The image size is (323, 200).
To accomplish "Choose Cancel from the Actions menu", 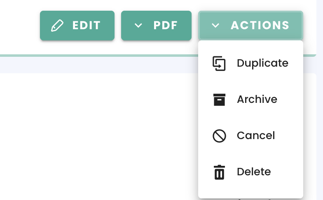I will [250, 136].
